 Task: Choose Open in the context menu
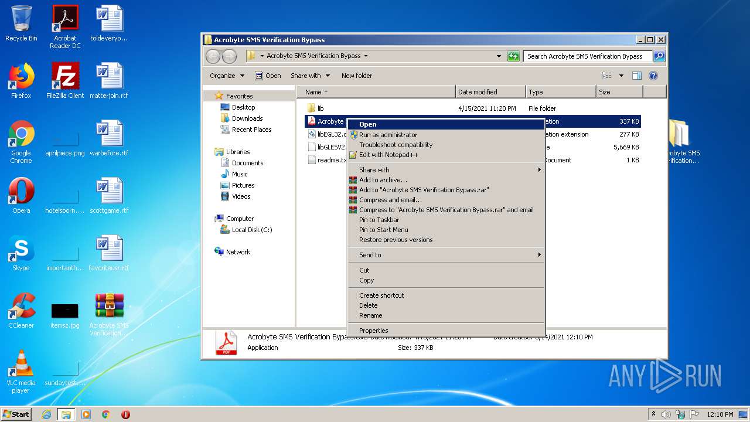tap(446, 124)
